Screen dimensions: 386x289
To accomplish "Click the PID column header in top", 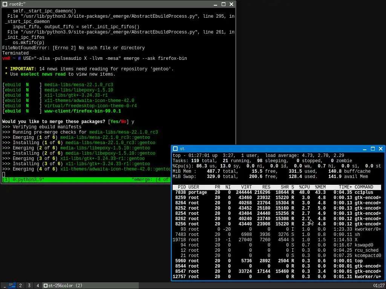I will point(182,187).
